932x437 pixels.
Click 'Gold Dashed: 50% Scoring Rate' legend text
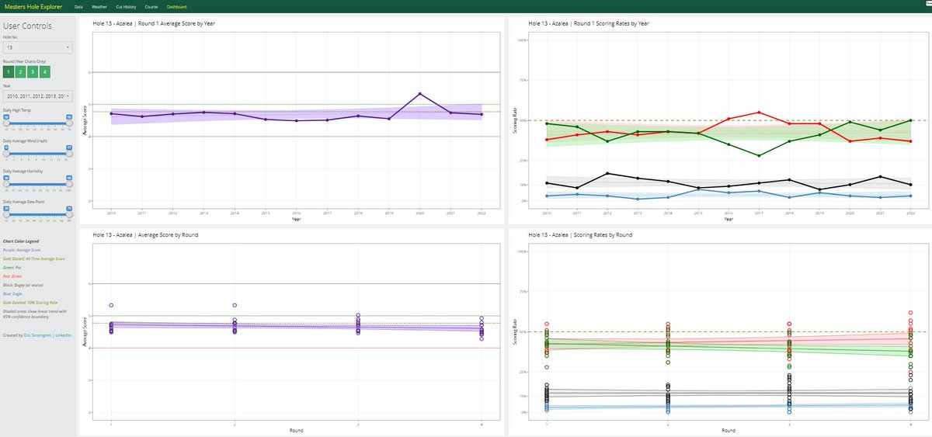pyautogui.click(x=30, y=302)
